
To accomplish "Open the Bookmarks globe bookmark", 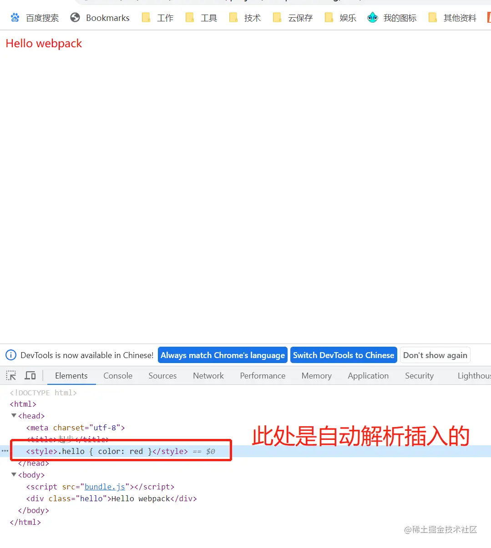I will coord(100,18).
